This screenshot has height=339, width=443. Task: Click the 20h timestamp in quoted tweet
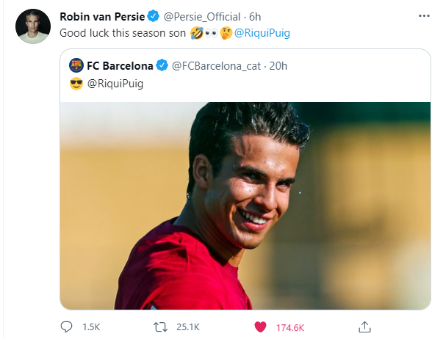coord(278,65)
